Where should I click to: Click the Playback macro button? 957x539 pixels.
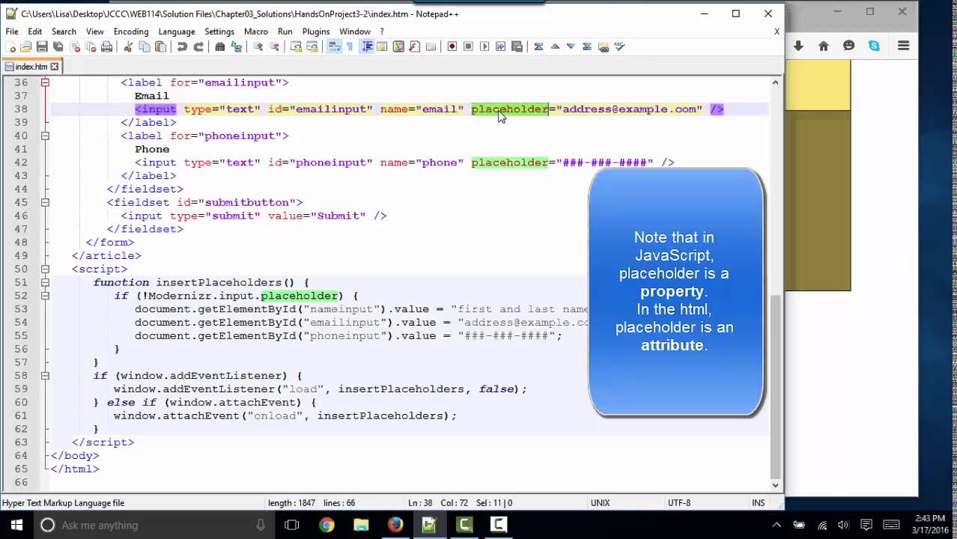click(484, 46)
